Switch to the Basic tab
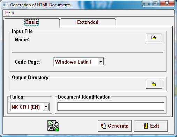Screen dimensions: 177x137 pos(32,22)
